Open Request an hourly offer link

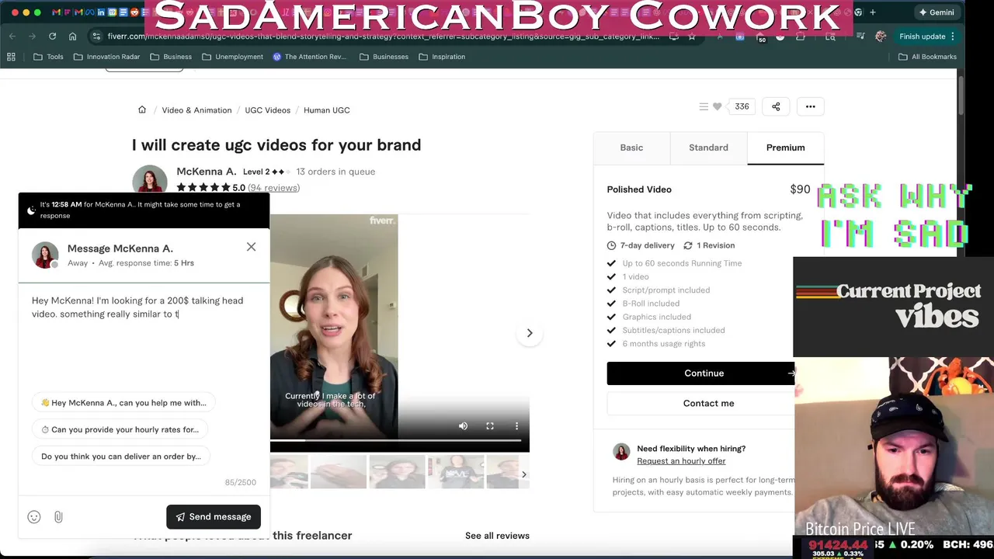[681, 461]
